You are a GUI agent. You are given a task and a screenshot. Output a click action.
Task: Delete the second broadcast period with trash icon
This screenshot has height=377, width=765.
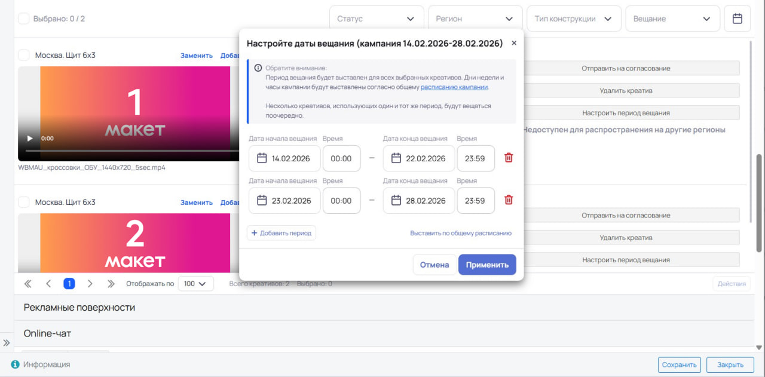[x=509, y=200]
